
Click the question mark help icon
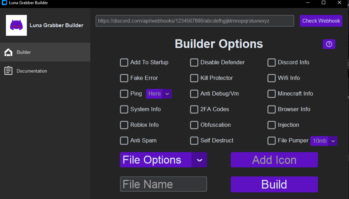[329, 44]
